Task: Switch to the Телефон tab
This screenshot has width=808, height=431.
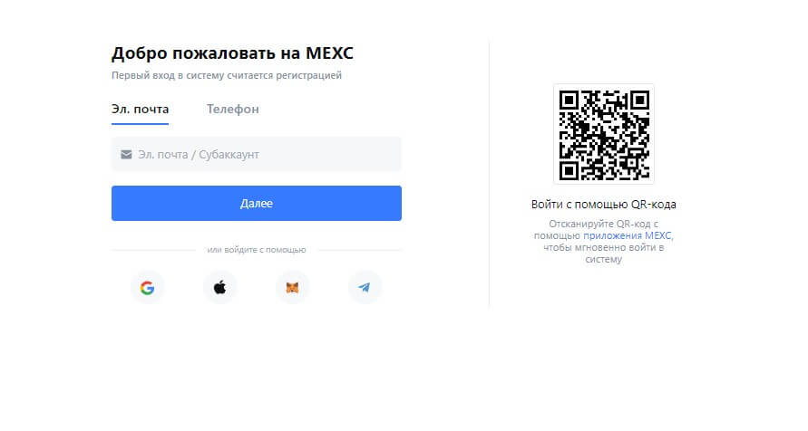Action: click(233, 109)
